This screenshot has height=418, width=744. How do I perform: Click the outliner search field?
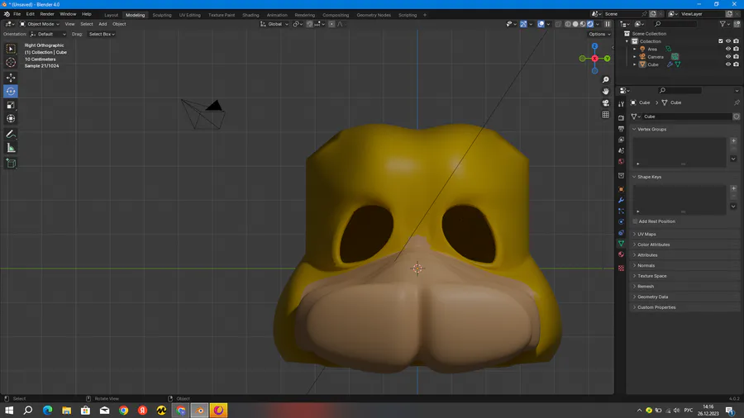coord(675,24)
